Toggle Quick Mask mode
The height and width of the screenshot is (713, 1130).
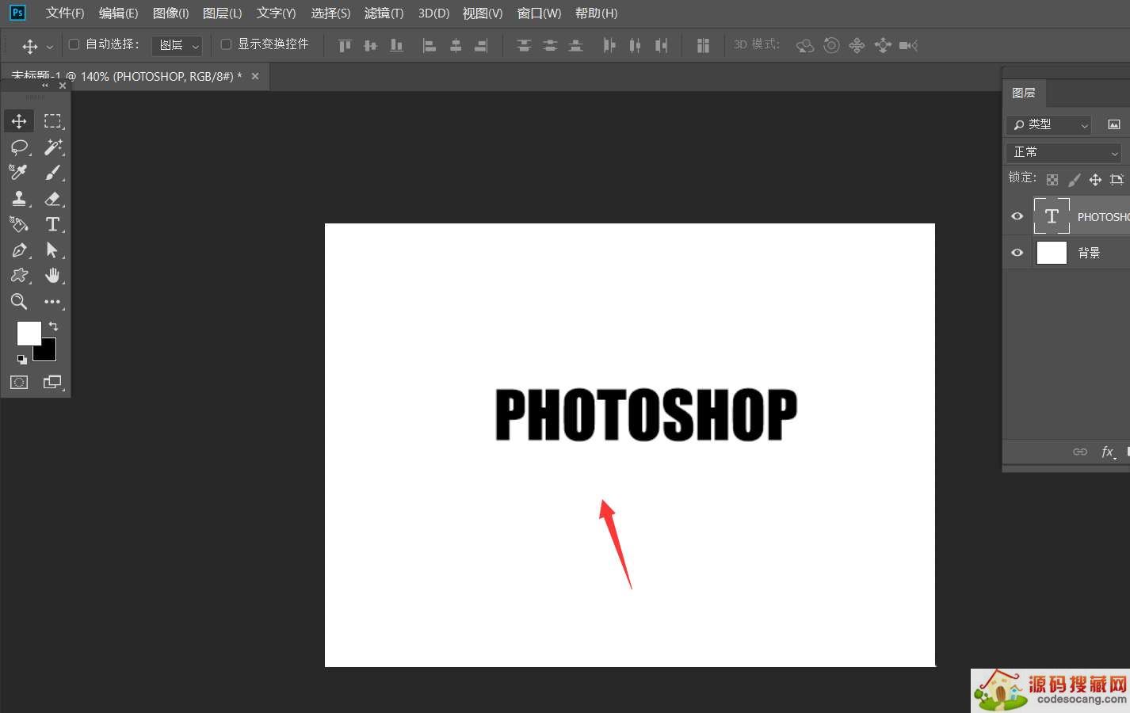[19, 383]
